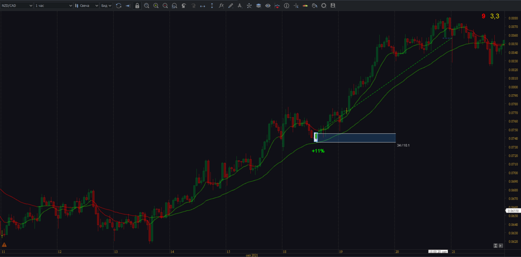
Task: Click the auto-fit zoom magnifier icon
Action: [174, 6]
